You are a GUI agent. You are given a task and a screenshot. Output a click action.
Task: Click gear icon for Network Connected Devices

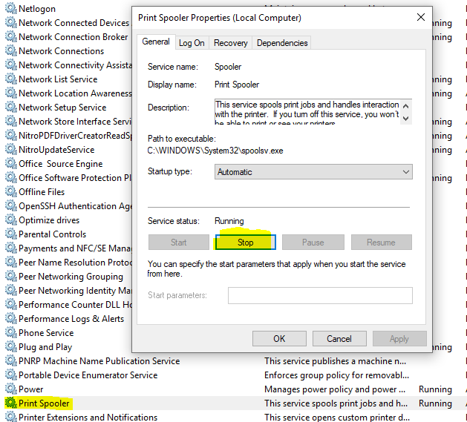tap(10, 22)
